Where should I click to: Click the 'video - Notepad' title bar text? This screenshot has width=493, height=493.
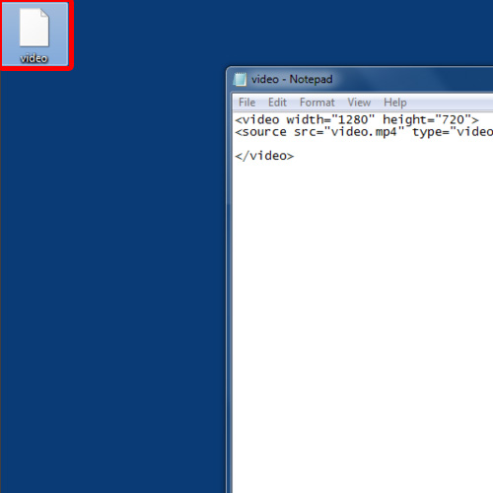[292, 79]
